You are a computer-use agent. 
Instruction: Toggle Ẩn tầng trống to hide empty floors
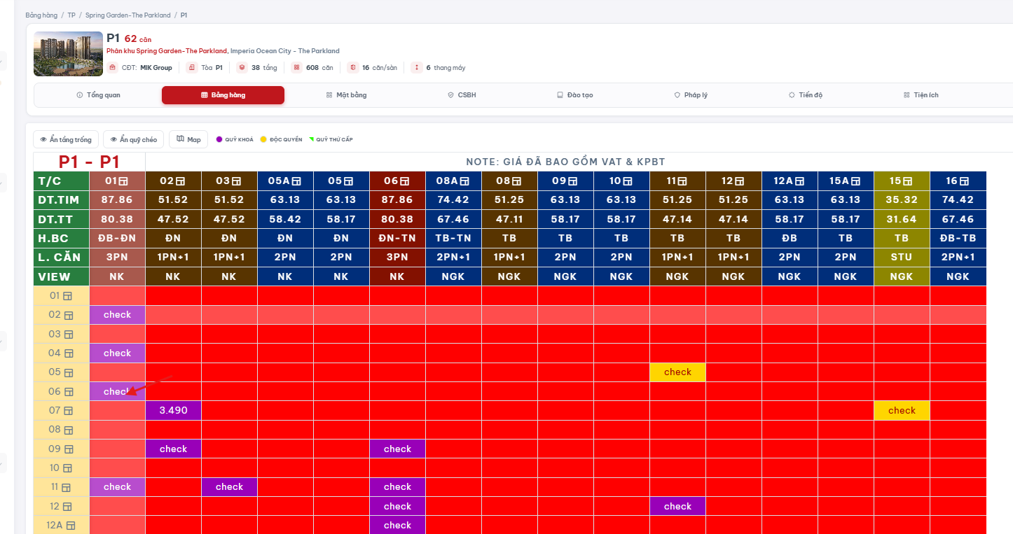pyautogui.click(x=66, y=139)
